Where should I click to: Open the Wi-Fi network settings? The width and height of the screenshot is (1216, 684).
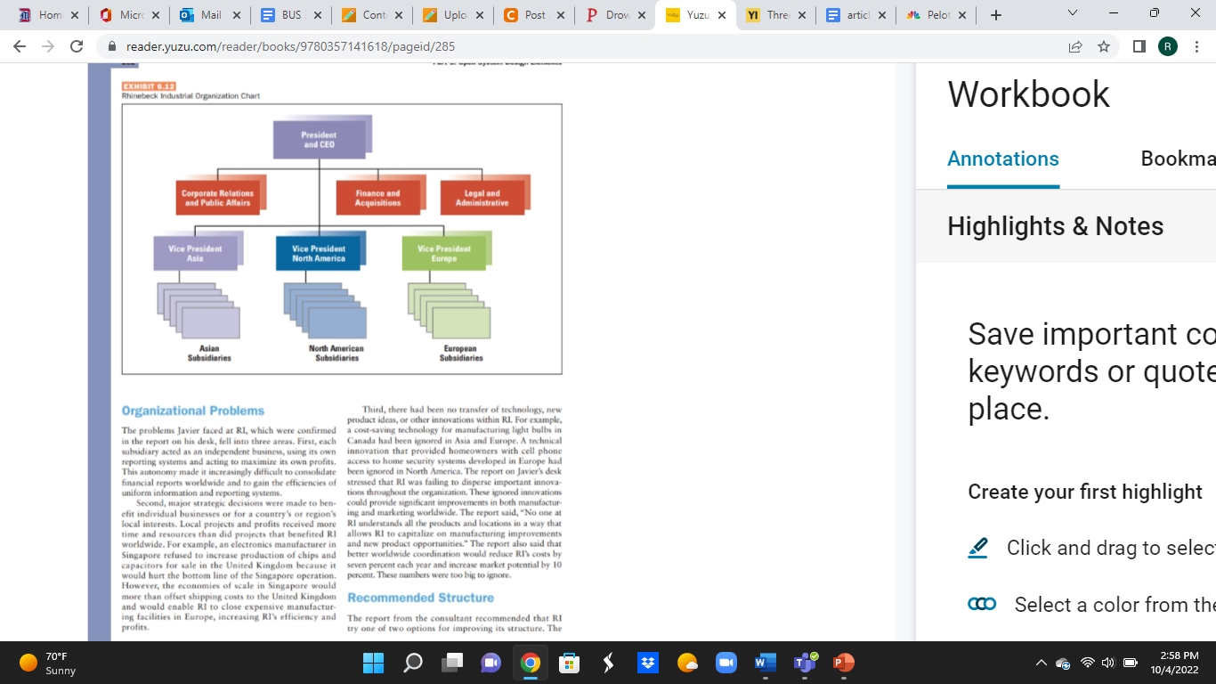pos(1087,663)
